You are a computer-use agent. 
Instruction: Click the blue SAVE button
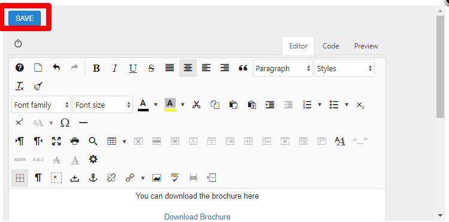pos(25,19)
